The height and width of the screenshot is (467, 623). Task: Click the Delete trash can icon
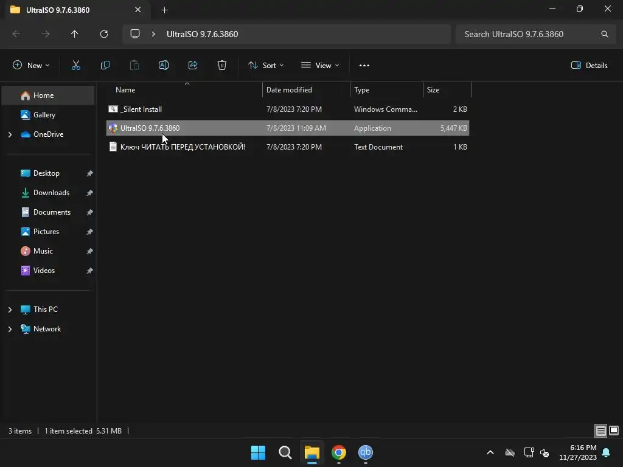point(222,66)
